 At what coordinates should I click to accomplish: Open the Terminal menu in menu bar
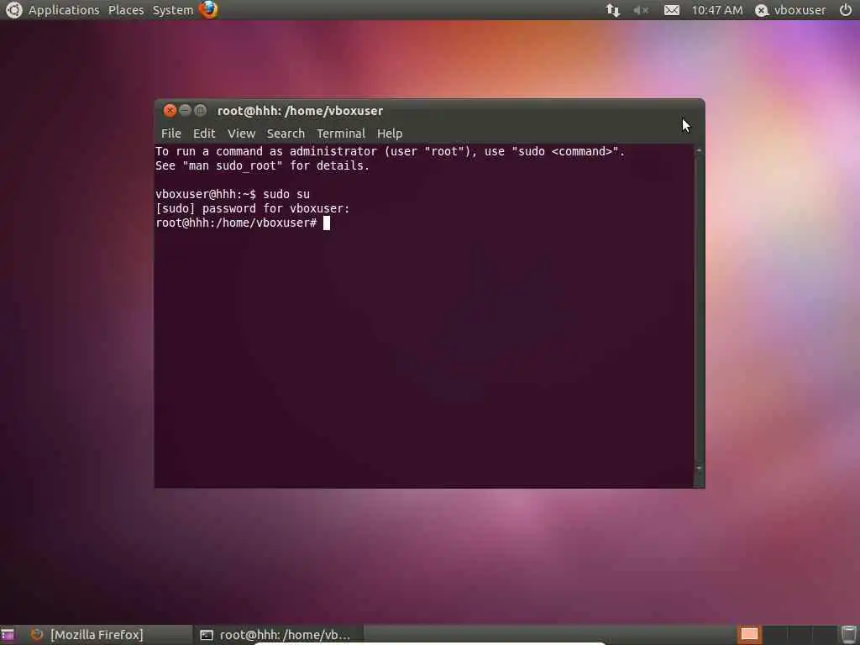(x=341, y=134)
